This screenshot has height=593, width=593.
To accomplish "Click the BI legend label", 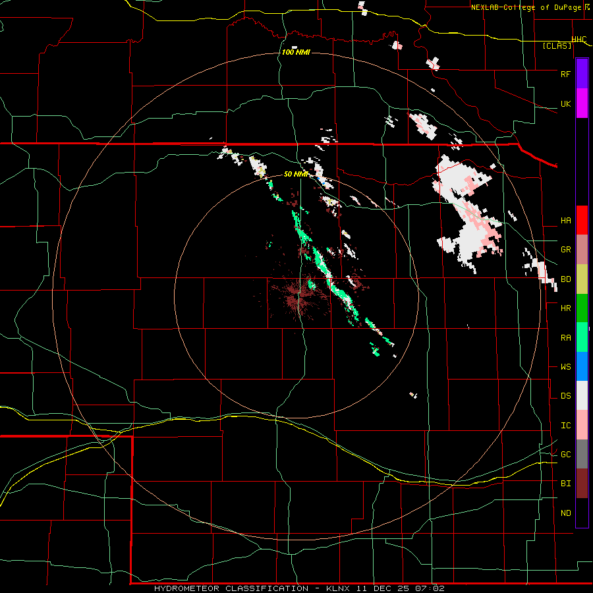I will pyautogui.click(x=565, y=484).
